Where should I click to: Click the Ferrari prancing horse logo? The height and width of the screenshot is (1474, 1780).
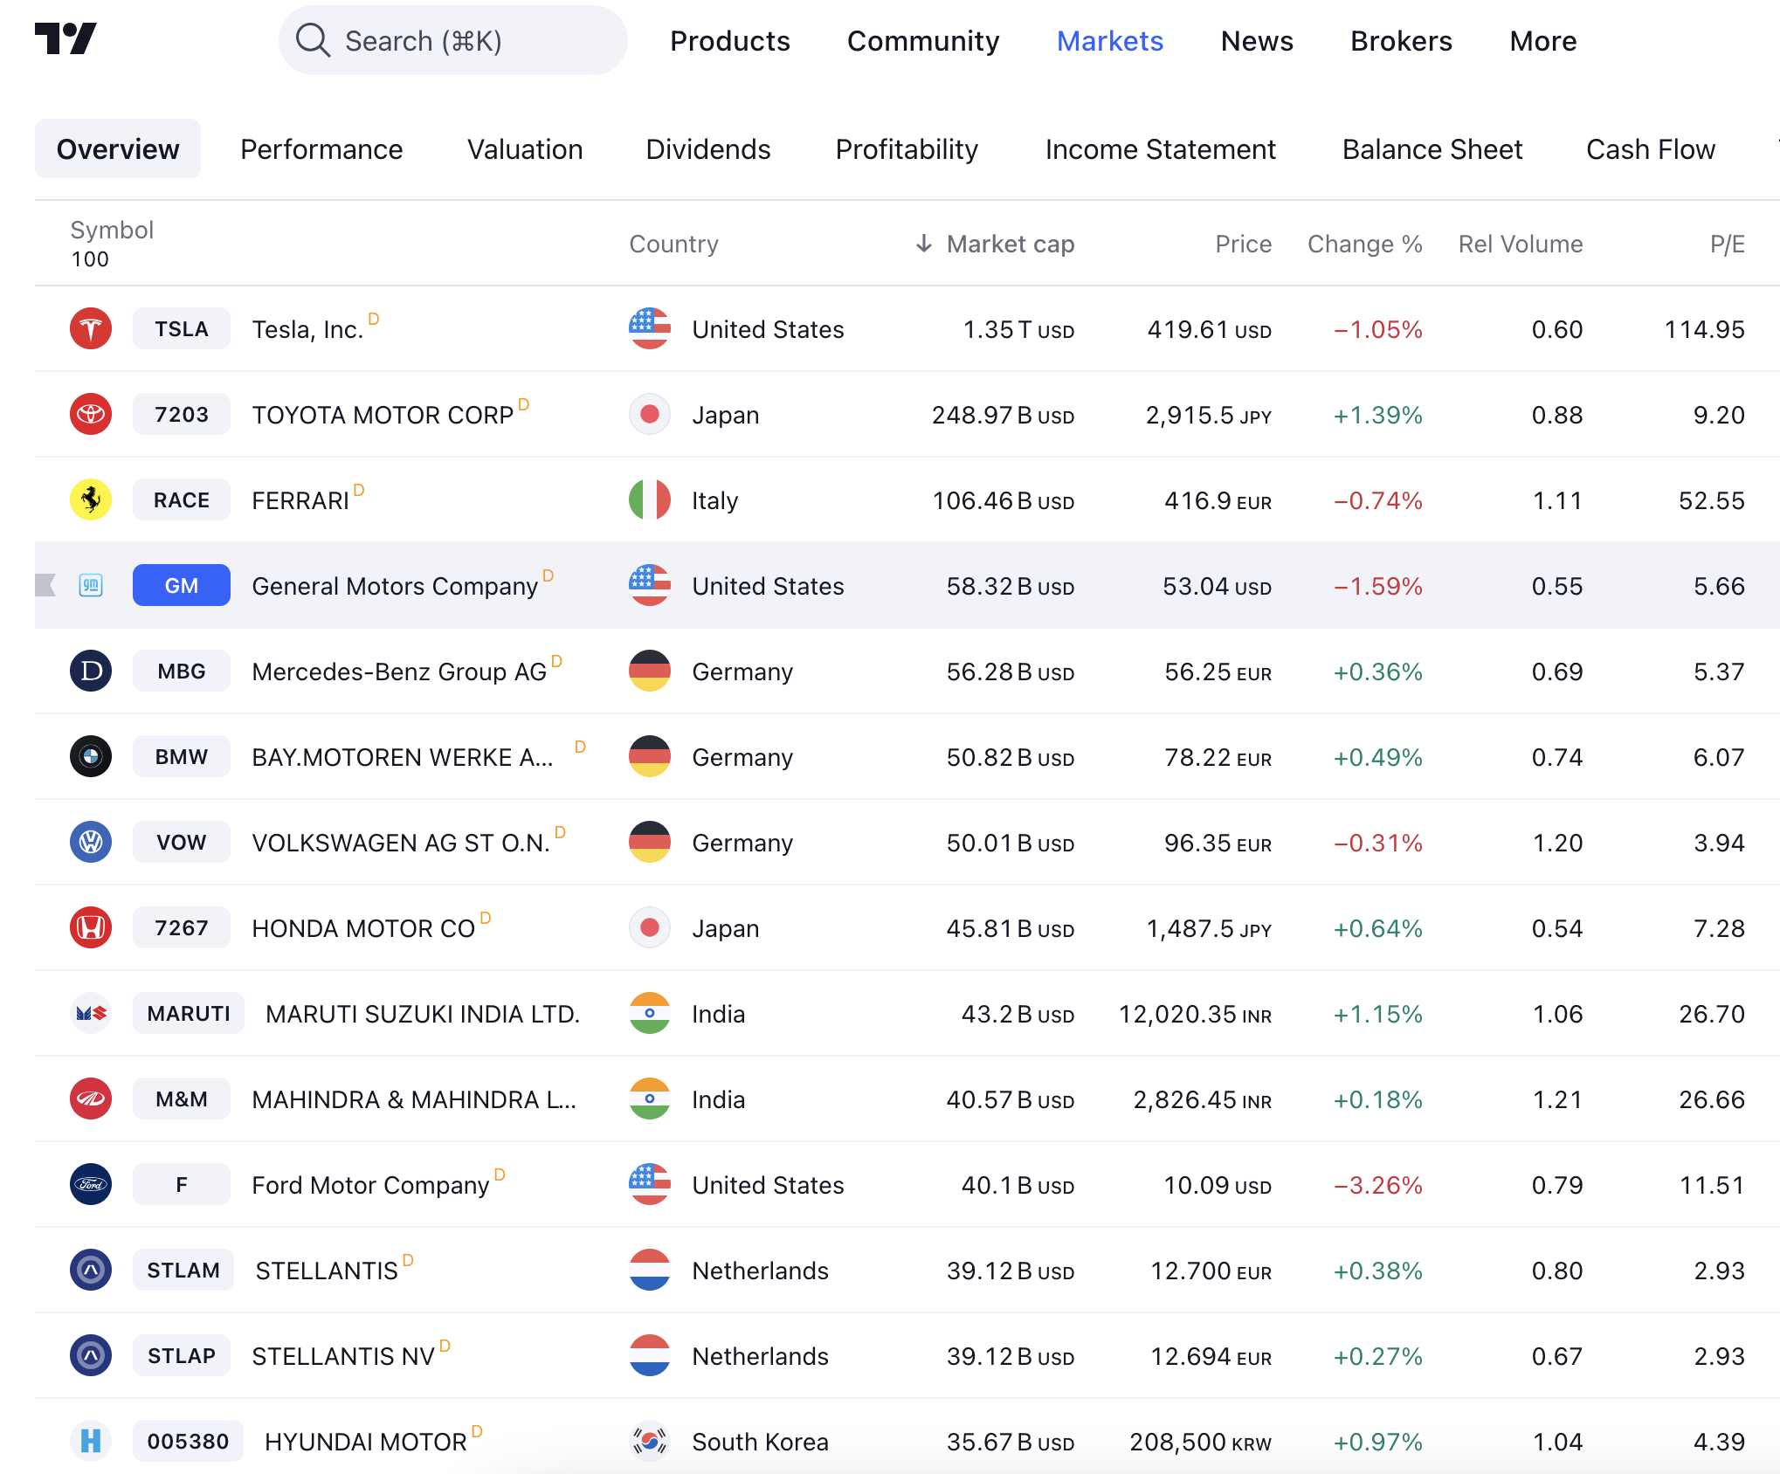click(x=91, y=500)
